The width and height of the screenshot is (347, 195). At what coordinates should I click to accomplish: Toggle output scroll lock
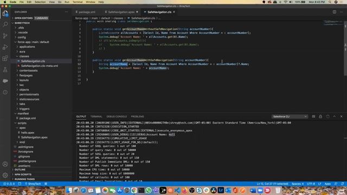(320, 116)
